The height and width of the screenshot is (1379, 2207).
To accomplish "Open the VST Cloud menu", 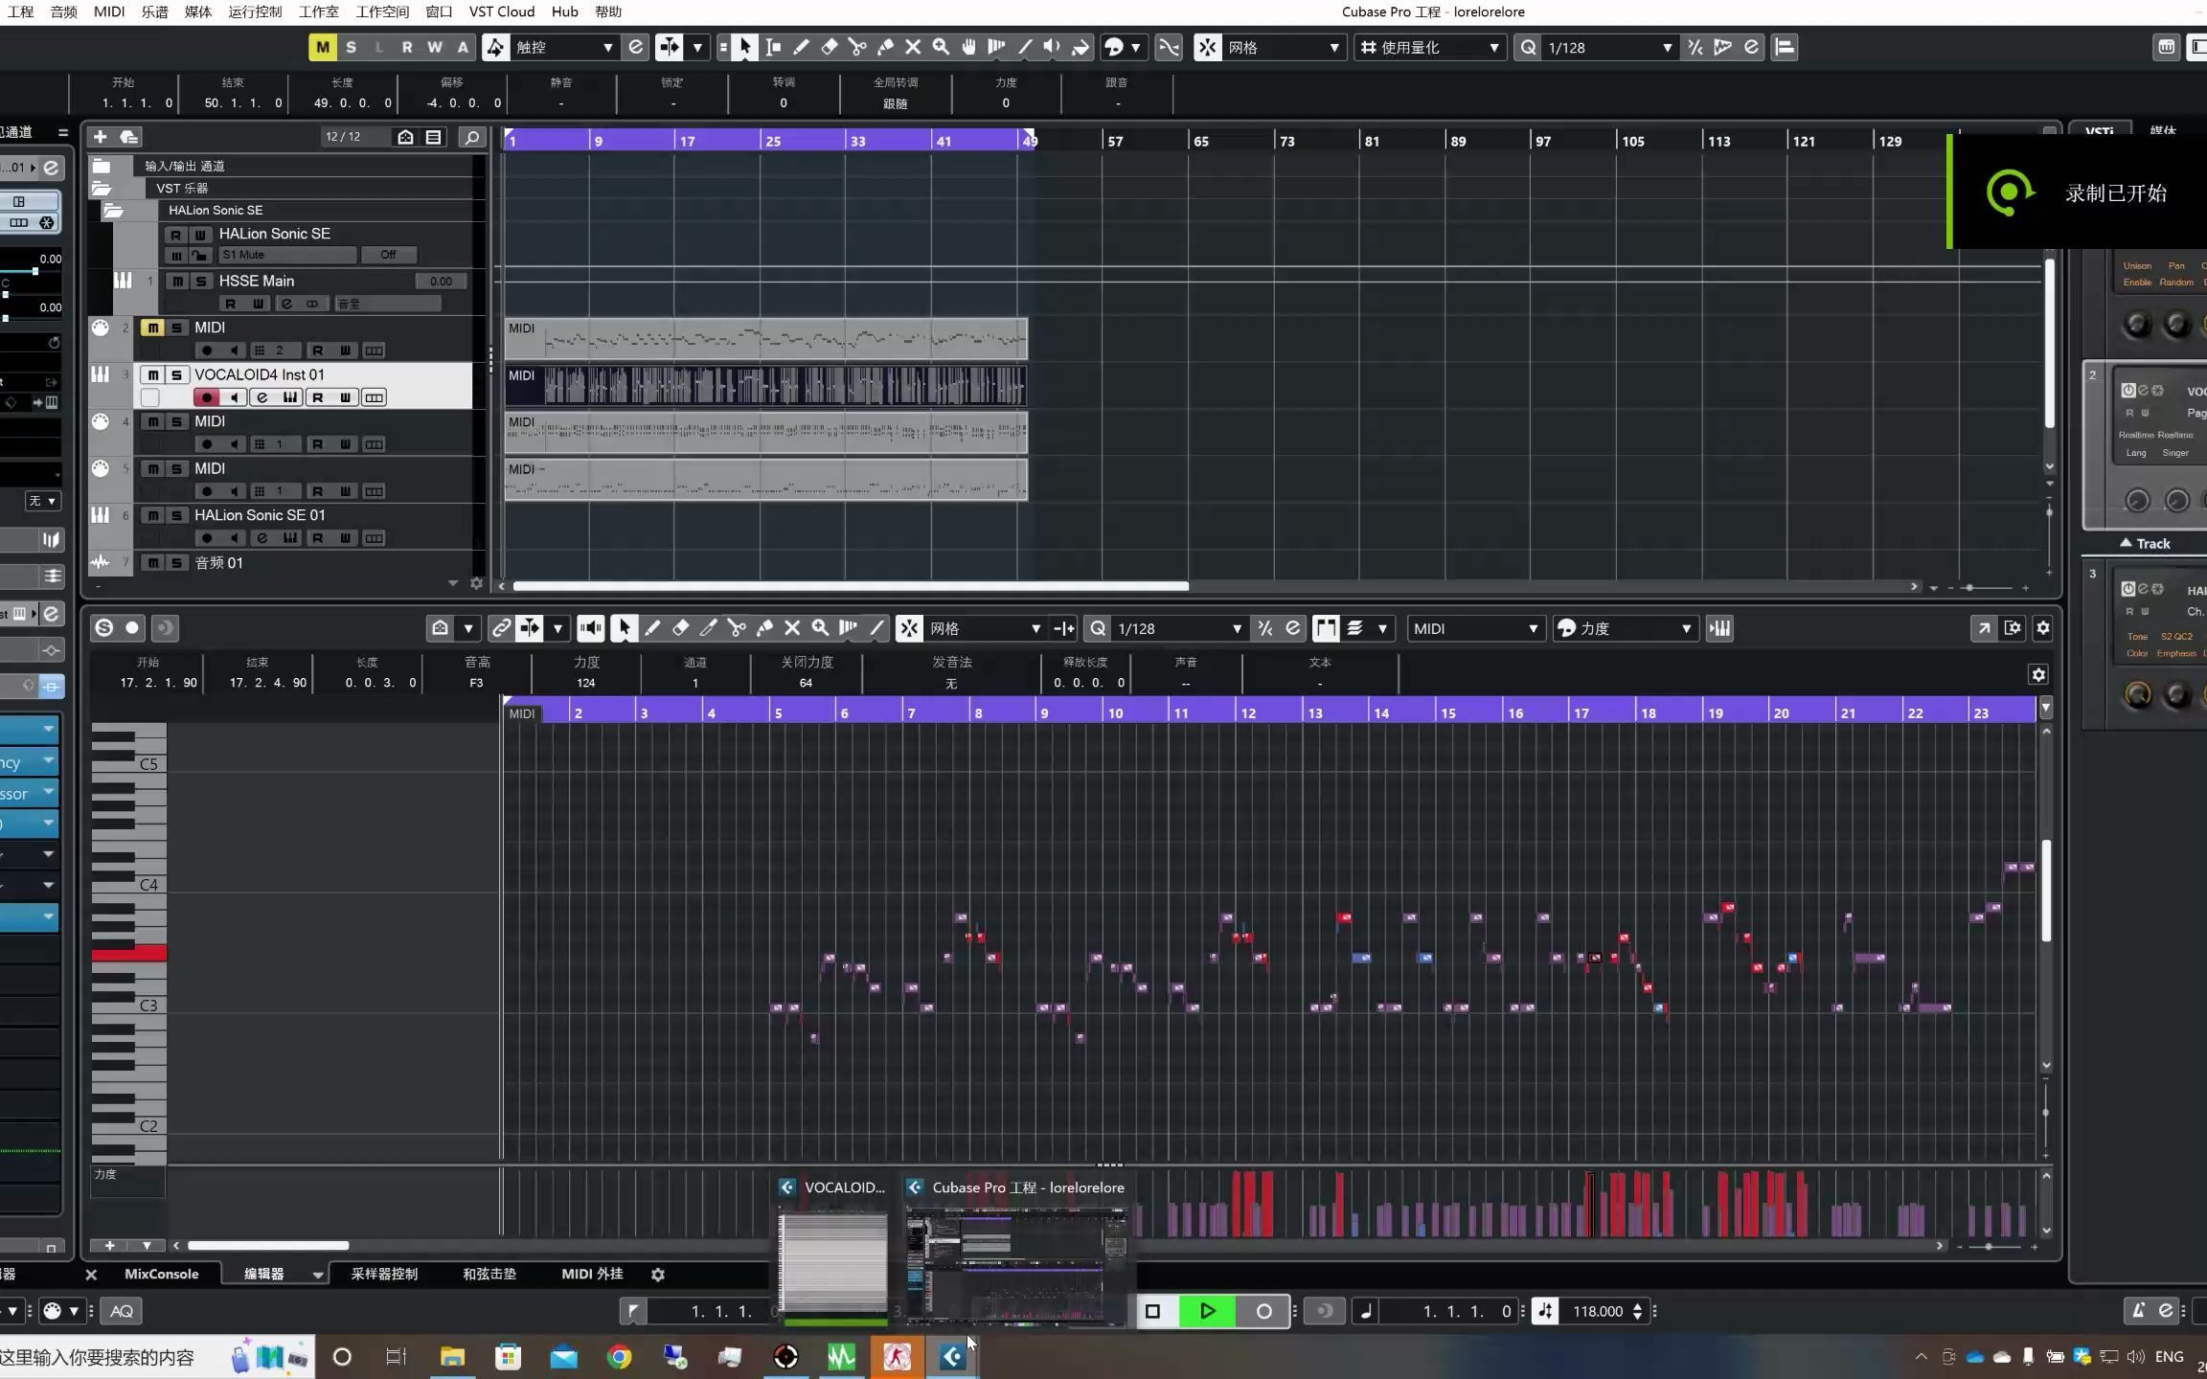I will (x=502, y=11).
